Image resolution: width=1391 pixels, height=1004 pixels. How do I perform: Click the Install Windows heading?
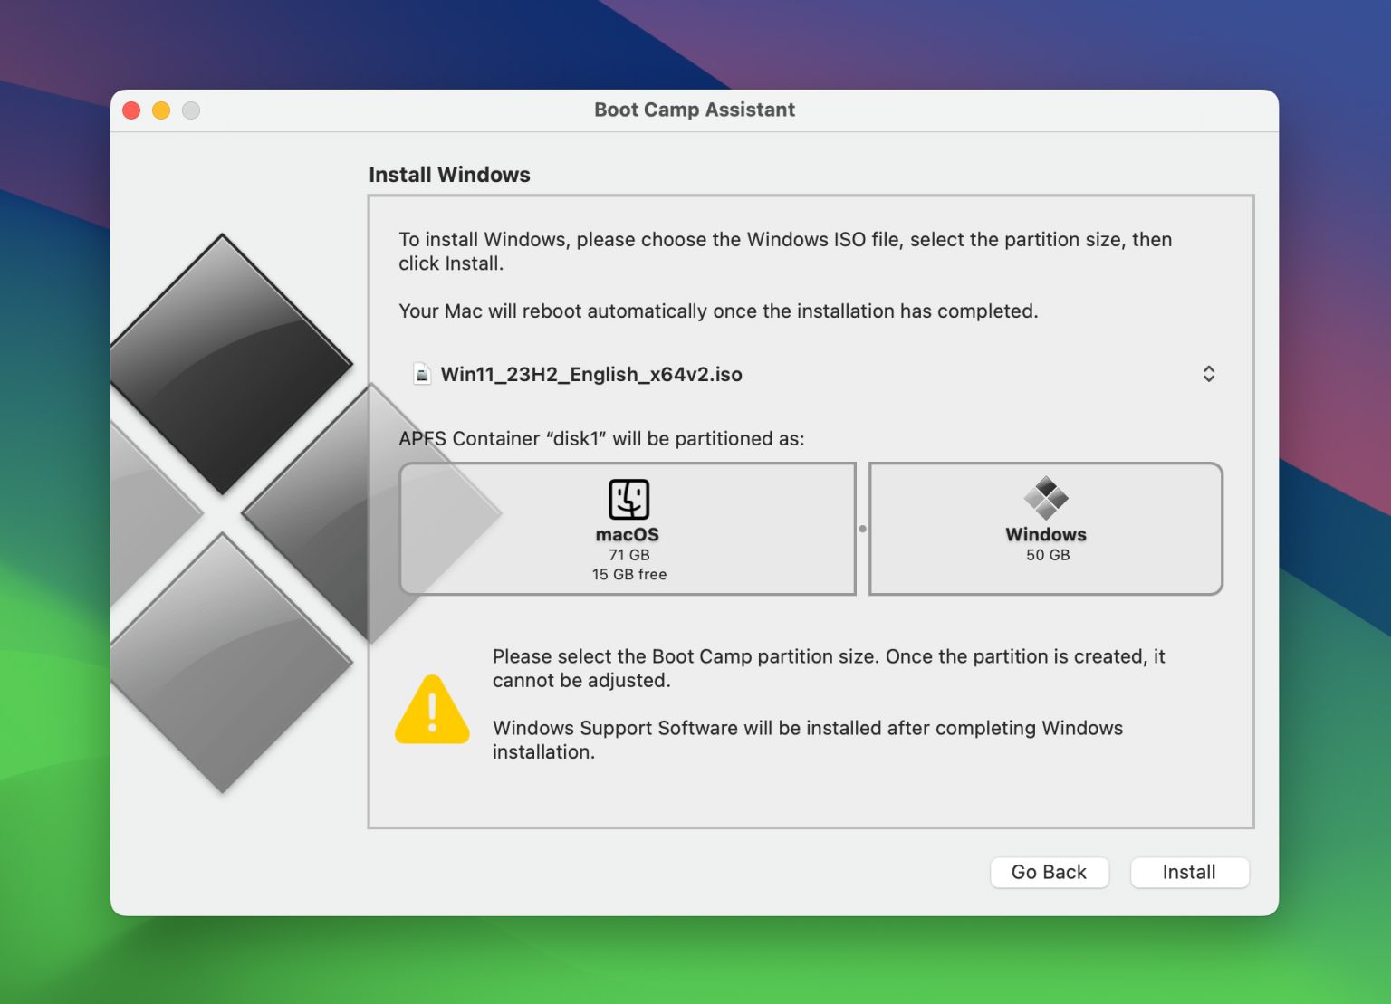[449, 174]
